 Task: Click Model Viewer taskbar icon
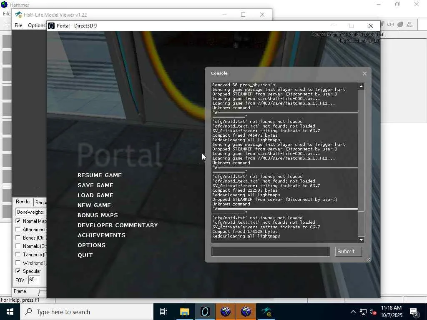[266, 312]
